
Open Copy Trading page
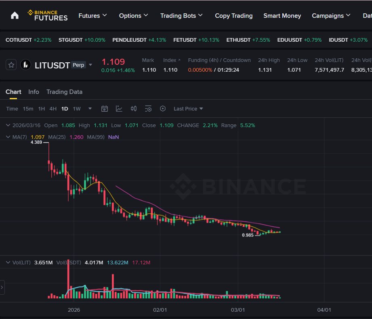click(234, 16)
